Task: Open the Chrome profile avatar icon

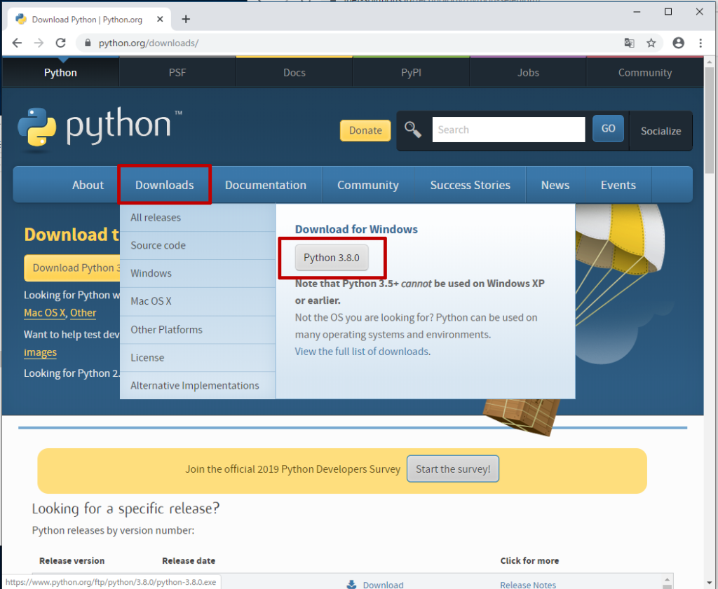Action: click(678, 43)
